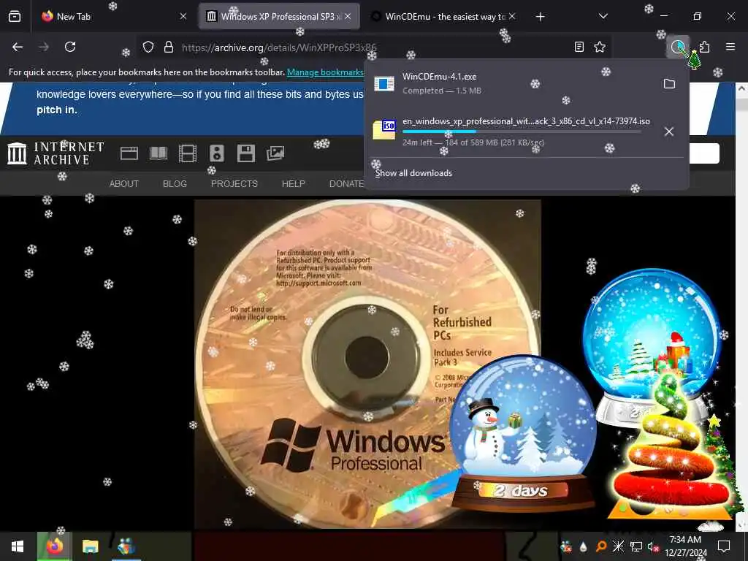Open Windows Start menu

pyautogui.click(x=18, y=546)
